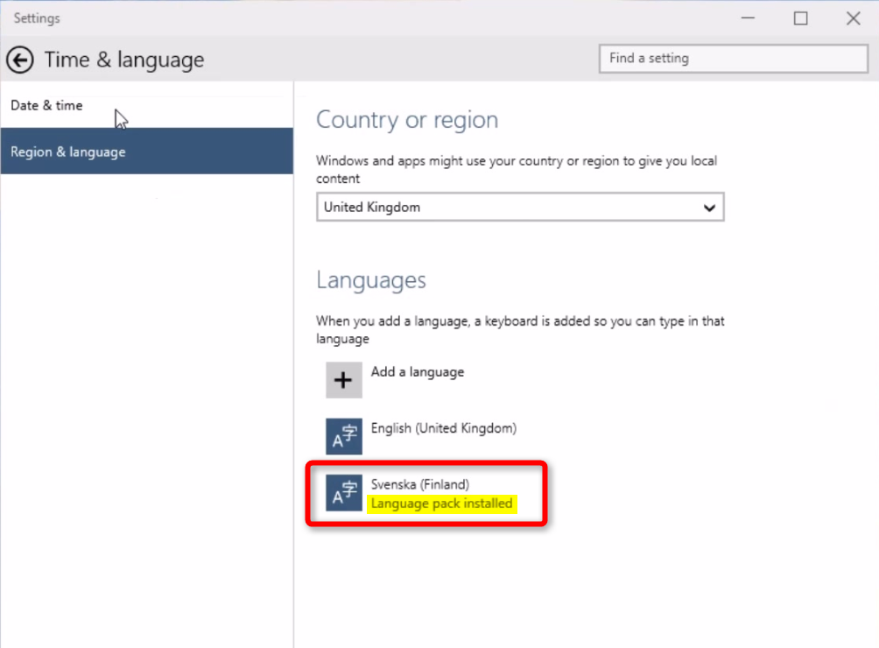Click the Languages heading

(371, 280)
